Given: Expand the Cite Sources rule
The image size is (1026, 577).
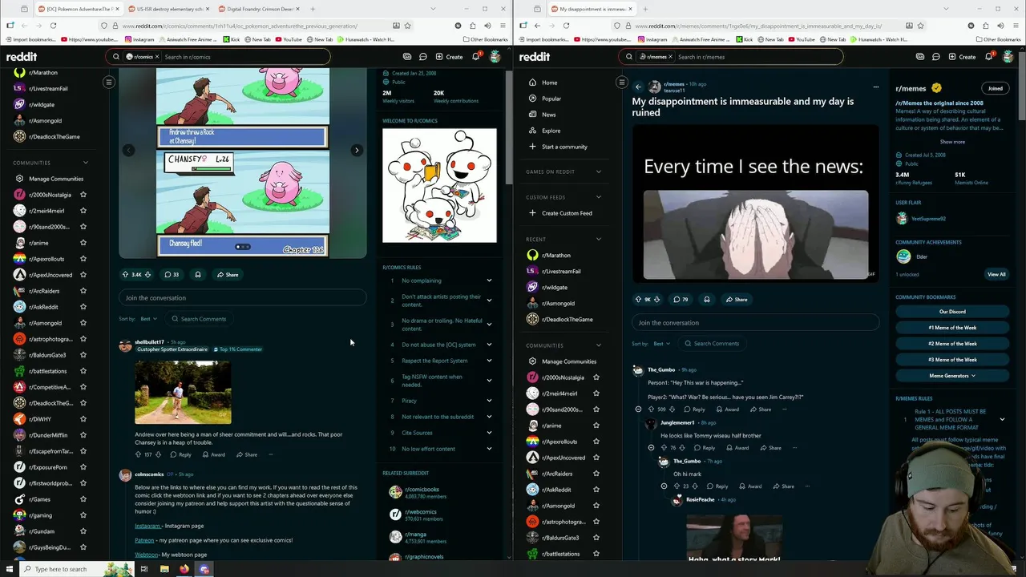Looking at the screenshot, I should coord(489,433).
